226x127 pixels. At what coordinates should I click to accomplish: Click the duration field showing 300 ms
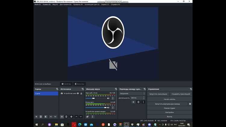[137, 98]
